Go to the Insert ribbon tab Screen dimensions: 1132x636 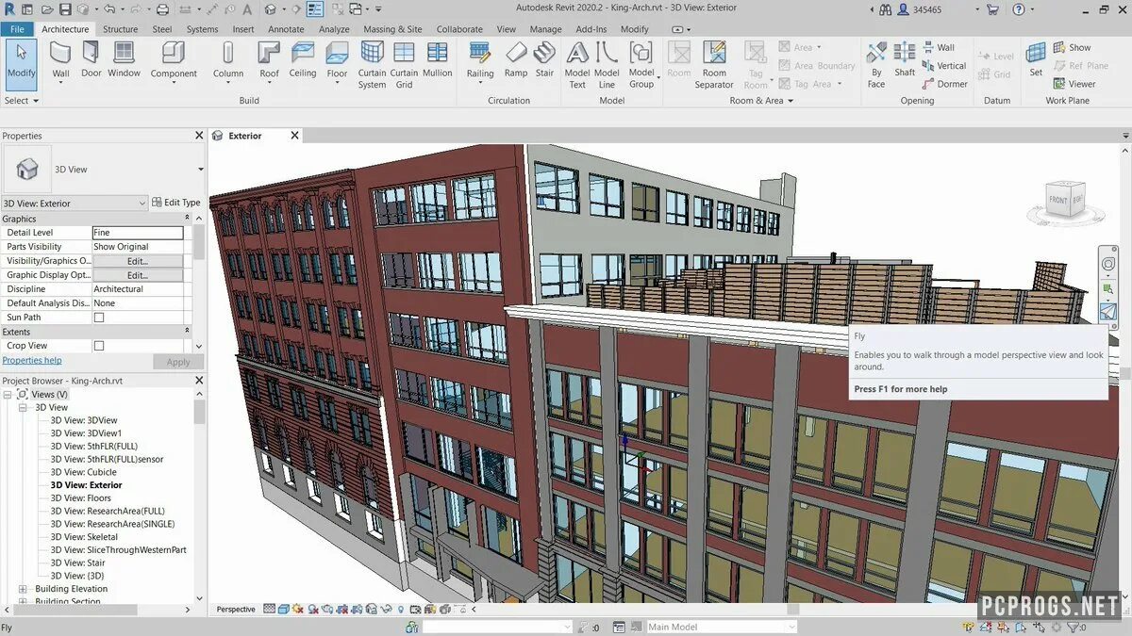(243, 29)
